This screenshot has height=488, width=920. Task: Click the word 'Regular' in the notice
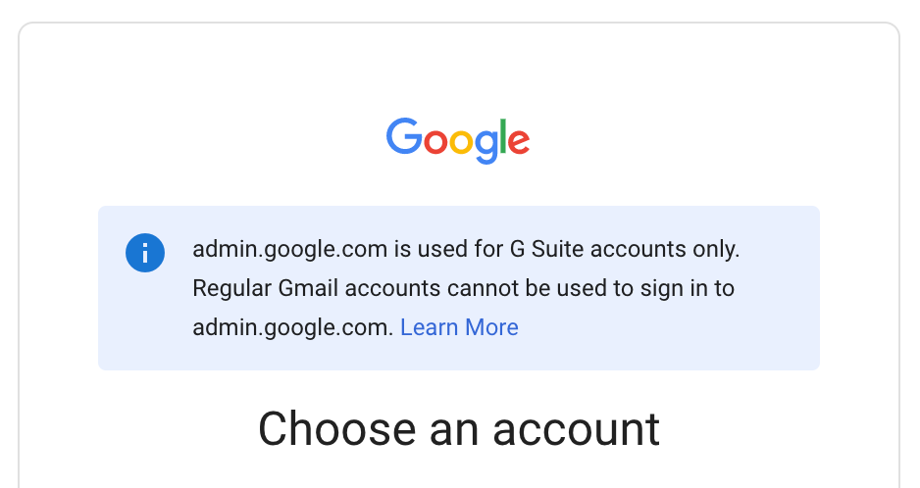point(231,288)
